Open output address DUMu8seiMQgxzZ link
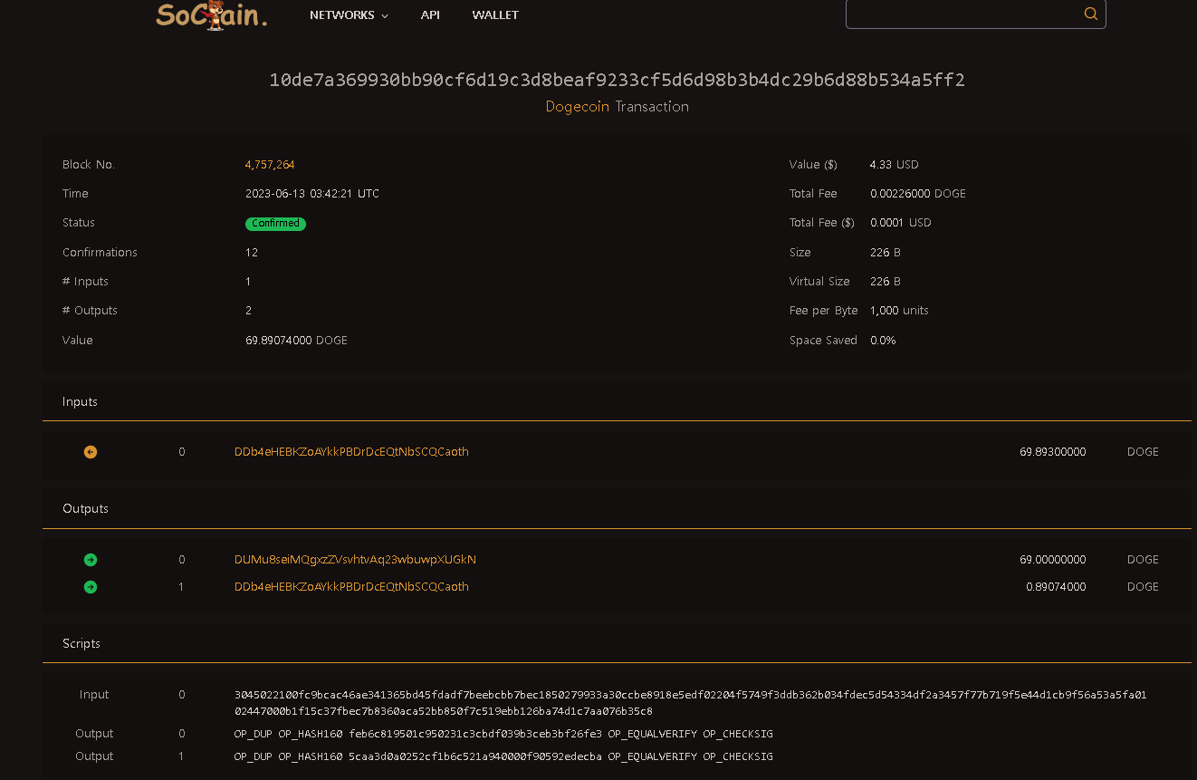 (355, 560)
